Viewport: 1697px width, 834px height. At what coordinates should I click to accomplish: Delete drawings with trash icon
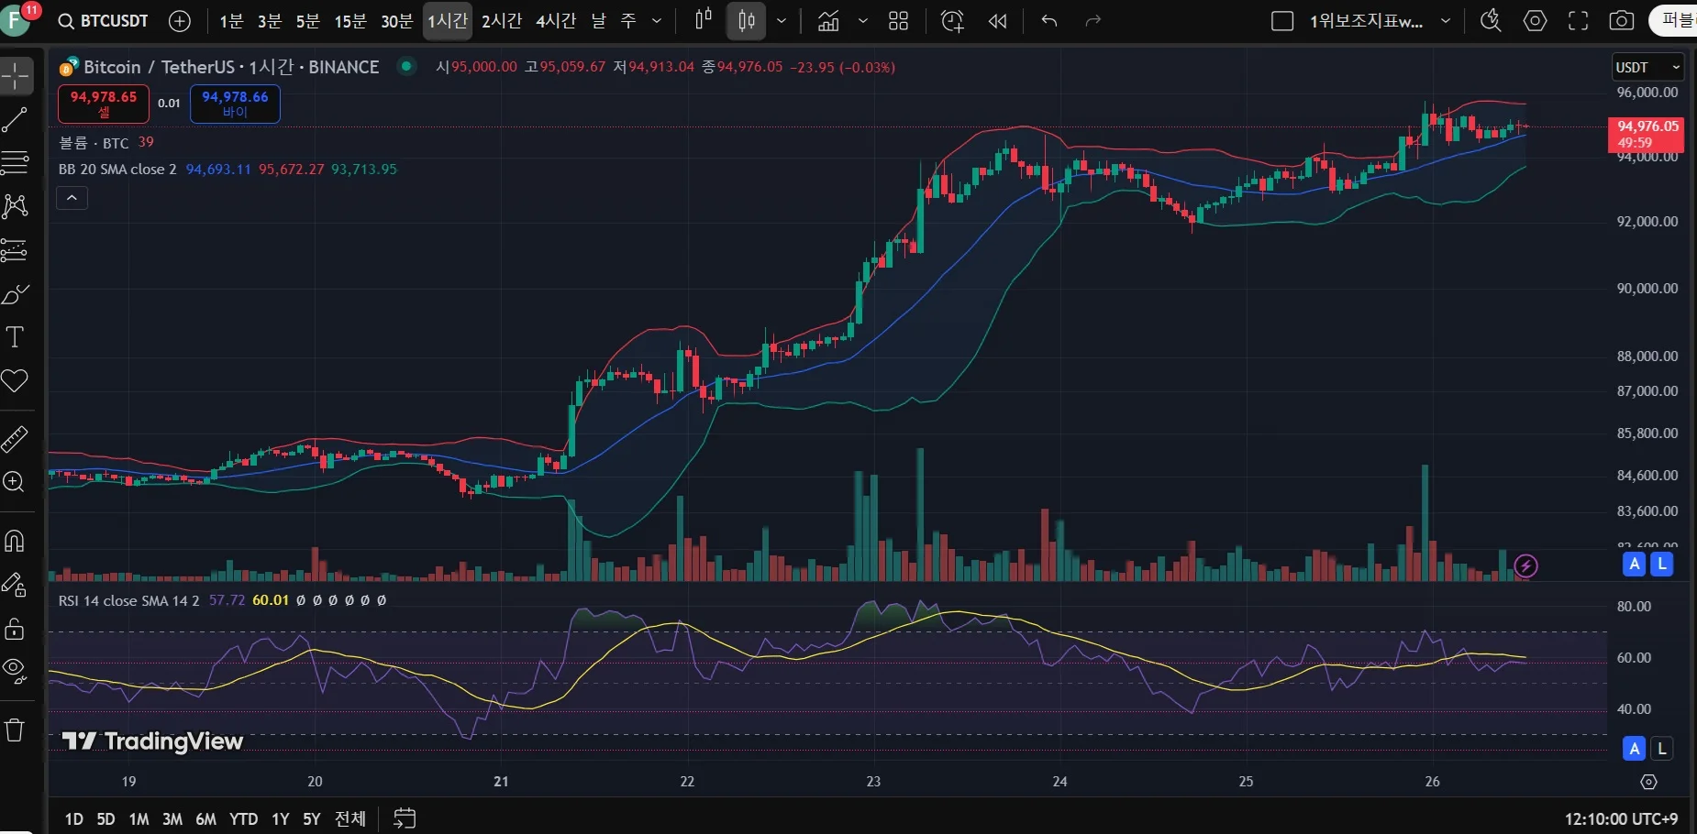coord(16,730)
